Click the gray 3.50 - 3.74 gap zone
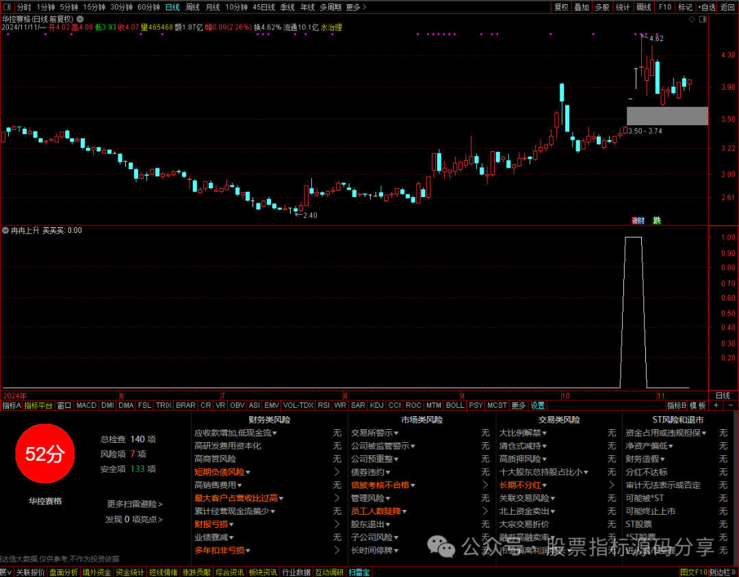Screen dimensions: 739x577 (x=667, y=116)
